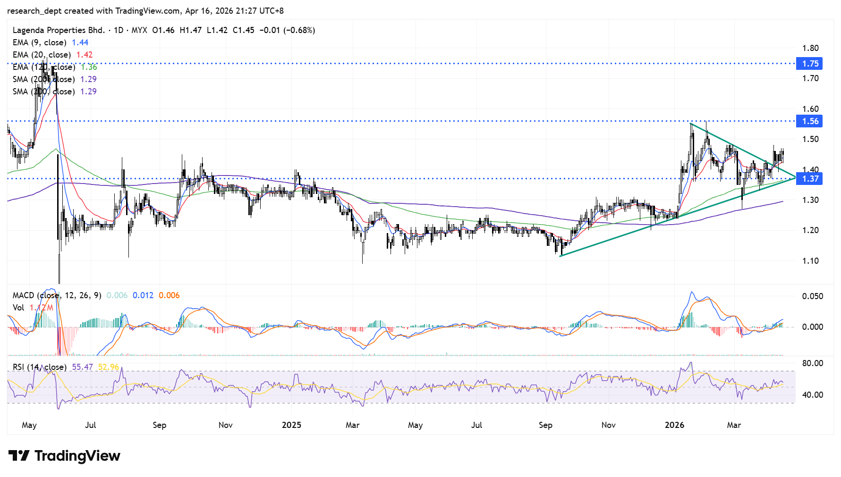Click the TradingView logo icon at bottom

click(x=19, y=456)
